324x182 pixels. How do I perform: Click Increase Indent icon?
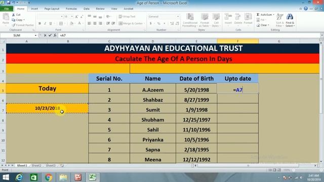pos(113,24)
